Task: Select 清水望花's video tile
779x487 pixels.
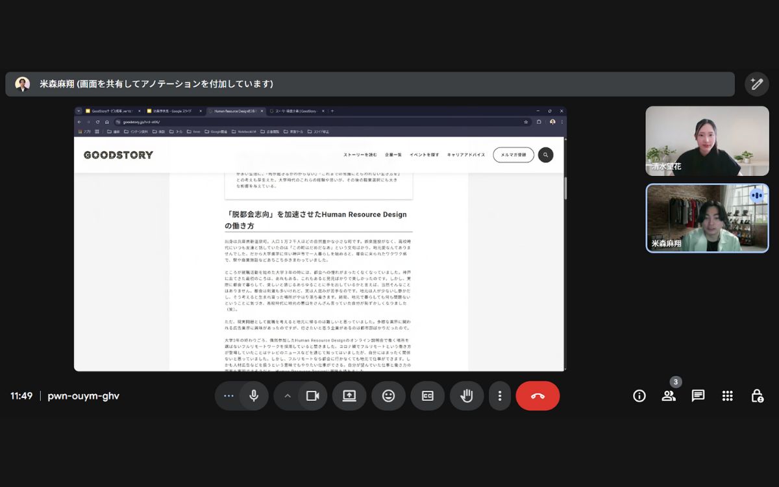Action: (x=707, y=141)
